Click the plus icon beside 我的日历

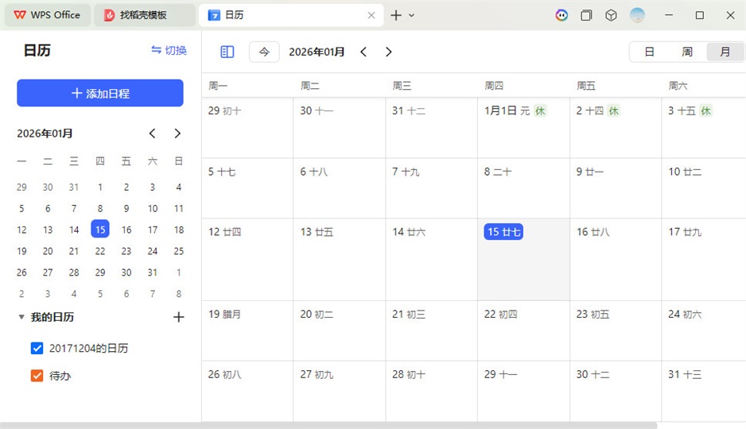[178, 317]
